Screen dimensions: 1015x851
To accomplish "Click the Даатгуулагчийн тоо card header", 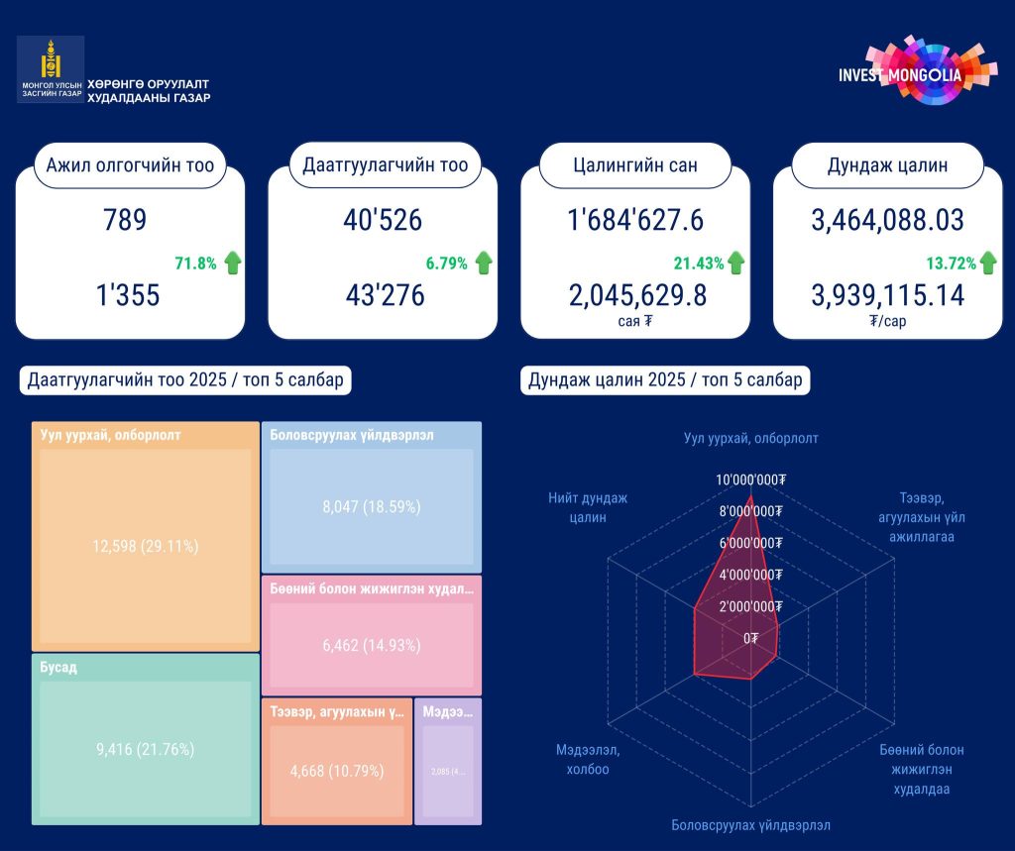I will [x=386, y=165].
